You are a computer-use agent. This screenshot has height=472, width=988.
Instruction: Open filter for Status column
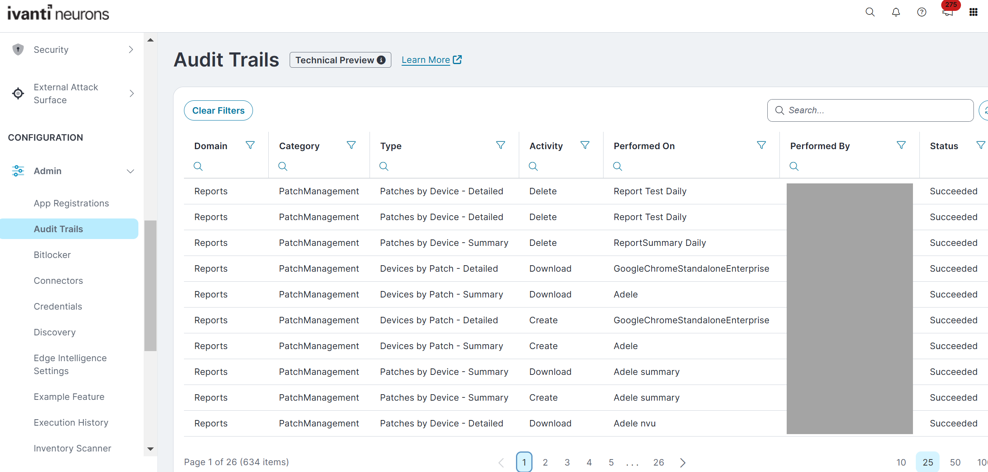coord(981,145)
